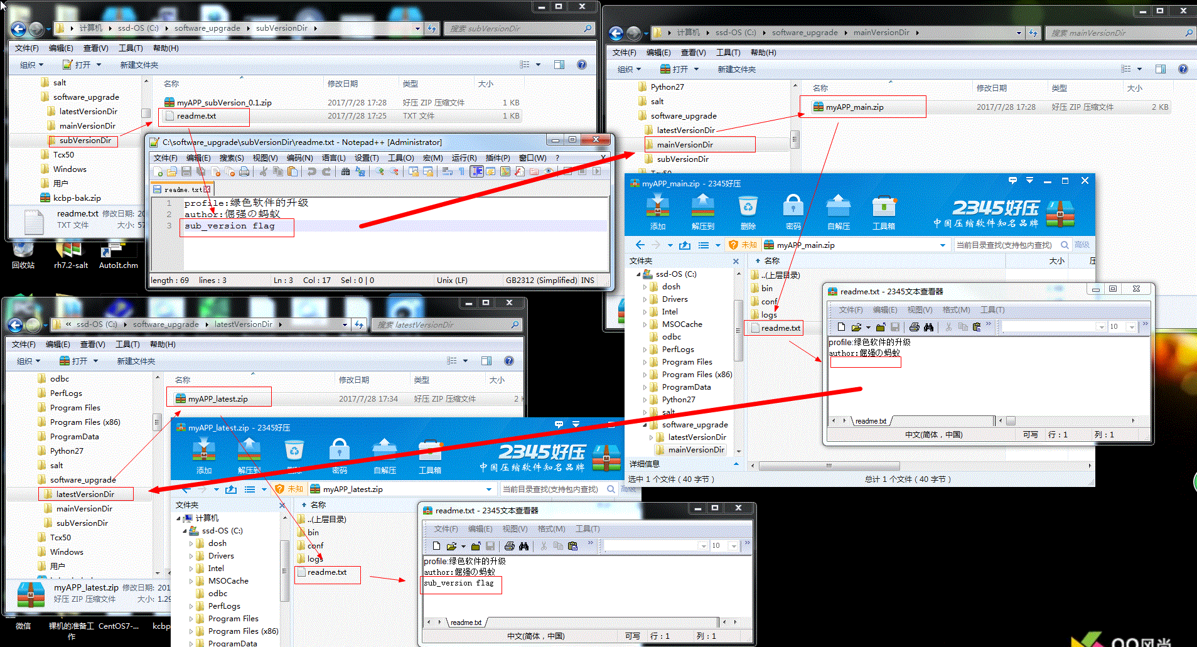
Task: Select myAPP_subVersion_0.1.zip file
Action: click(223, 102)
